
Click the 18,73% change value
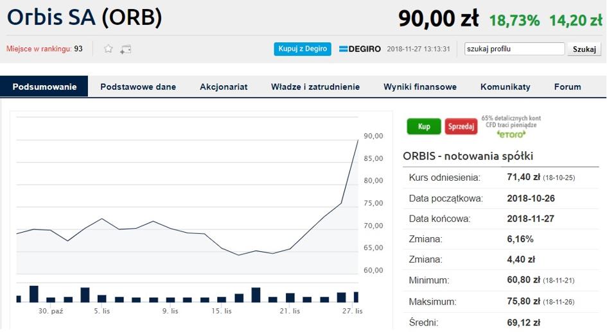pos(514,21)
